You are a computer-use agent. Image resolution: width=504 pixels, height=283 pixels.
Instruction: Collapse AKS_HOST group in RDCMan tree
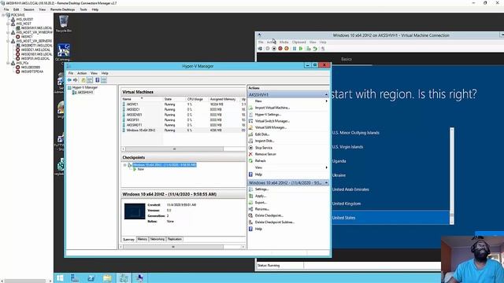pos(9,24)
